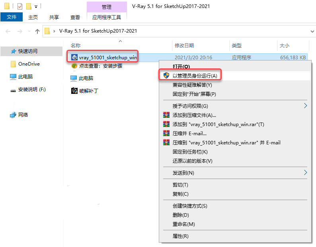
Task: Sort by the 修改日期 column header
Action: tap(184, 45)
